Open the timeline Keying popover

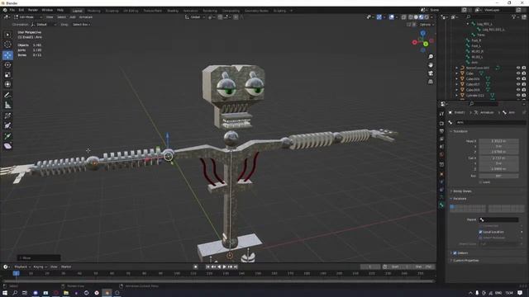point(40,266)
